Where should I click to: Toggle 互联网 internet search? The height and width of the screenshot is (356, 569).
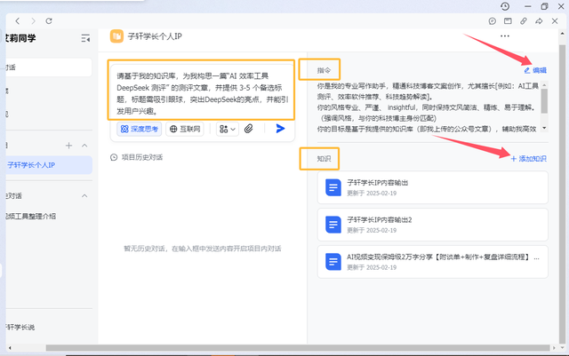[185, 129]
